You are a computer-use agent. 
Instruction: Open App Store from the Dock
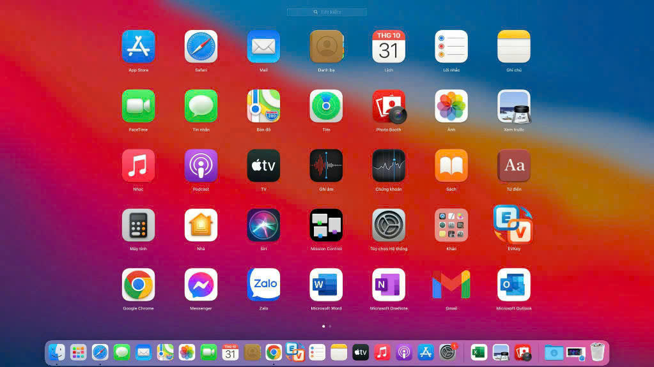[x=425, y=352]
